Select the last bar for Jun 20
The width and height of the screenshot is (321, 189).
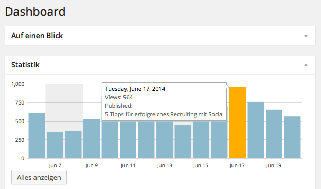coord(292,138)
